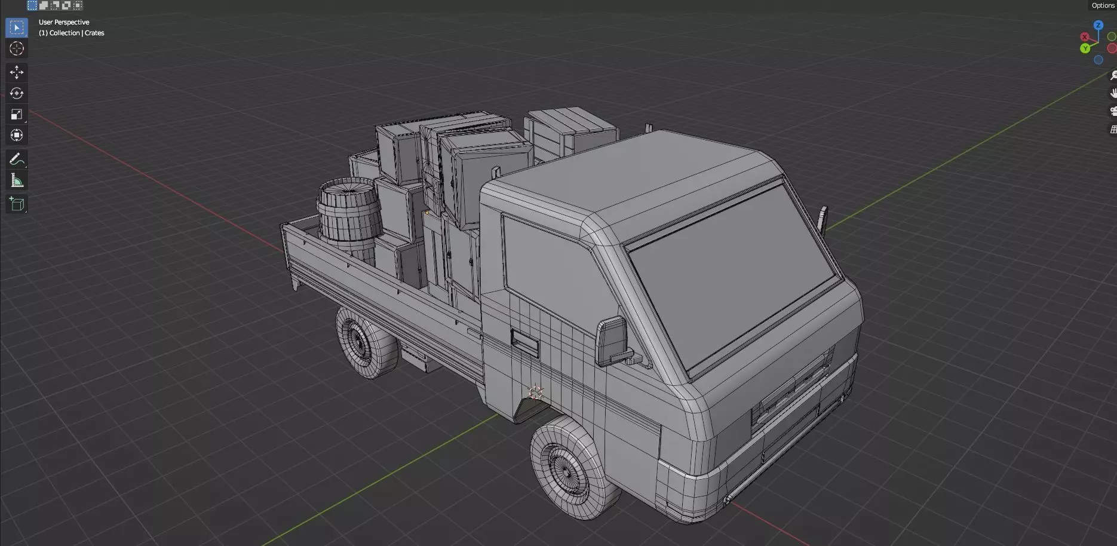Screen dimensions: 1117x546
Task: Click the zoom magnifier viewport button
Action: click(1113, 75)
